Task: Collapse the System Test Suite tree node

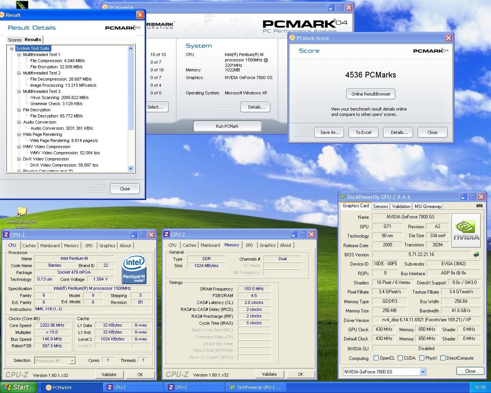Action: [12, 48]
